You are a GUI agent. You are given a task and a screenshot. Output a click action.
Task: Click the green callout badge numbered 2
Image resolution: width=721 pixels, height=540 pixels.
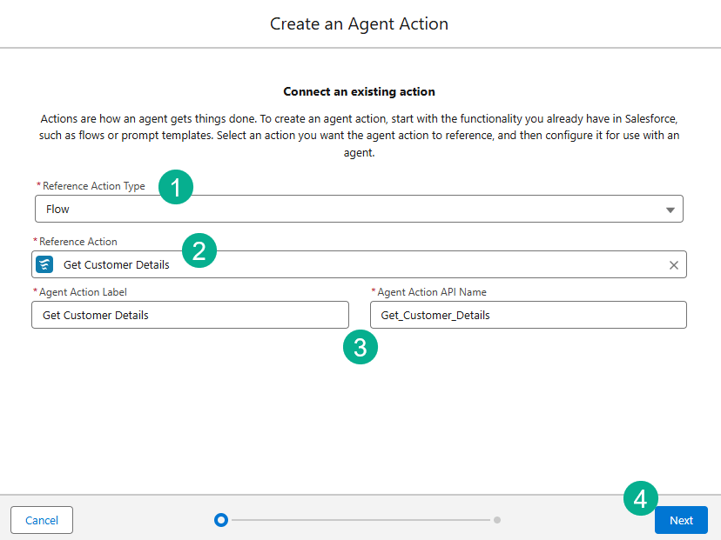(x=199, y=251)
